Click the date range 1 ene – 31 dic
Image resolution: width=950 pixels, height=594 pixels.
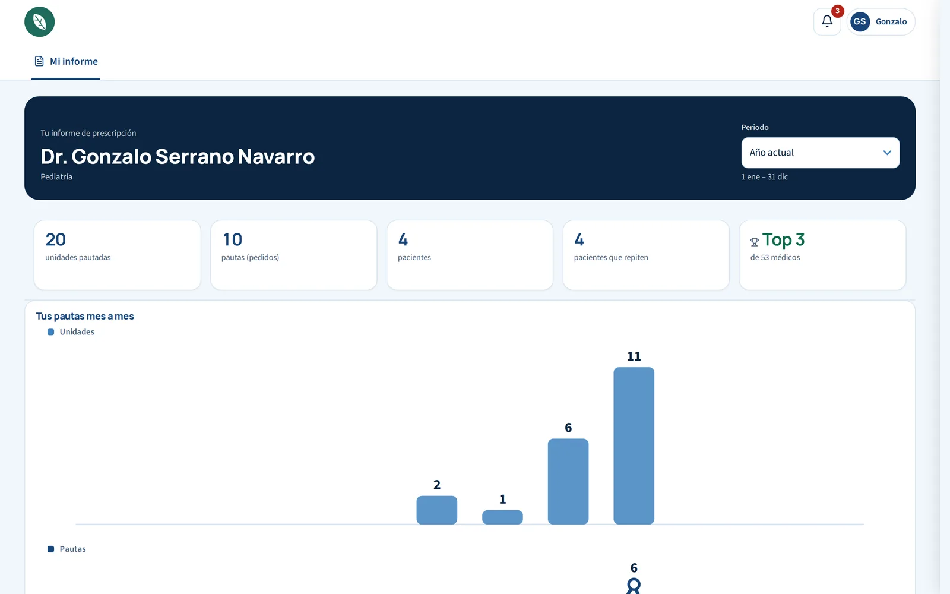pos(764,177)
